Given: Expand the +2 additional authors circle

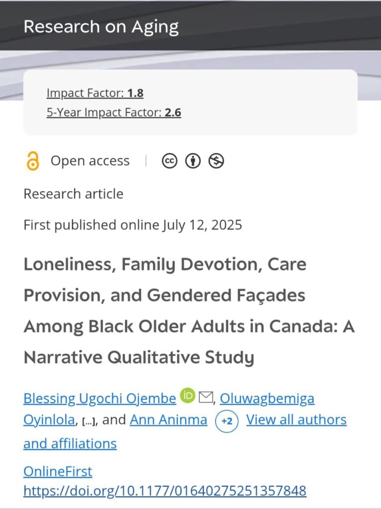Looking at the screenshot, I should 227,421.
